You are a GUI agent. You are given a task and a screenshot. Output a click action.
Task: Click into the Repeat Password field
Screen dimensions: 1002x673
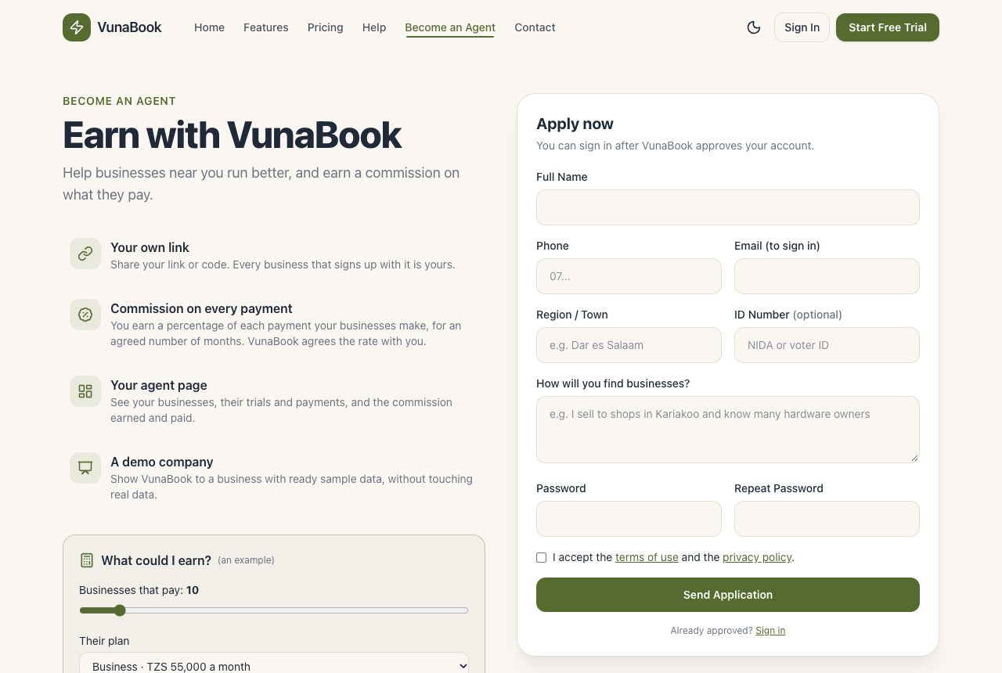click(827, 519)
